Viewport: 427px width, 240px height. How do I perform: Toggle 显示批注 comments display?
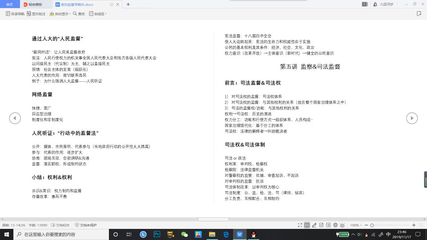point(36,14)
